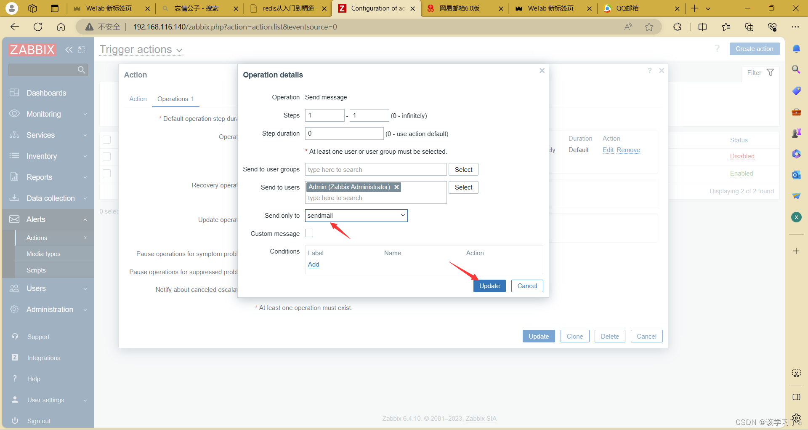Open Actions submenu item
808x430 pixels.
[54, 238]
